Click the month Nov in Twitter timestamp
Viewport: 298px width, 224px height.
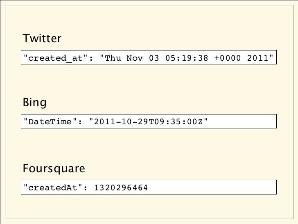(x=135, y=58)
